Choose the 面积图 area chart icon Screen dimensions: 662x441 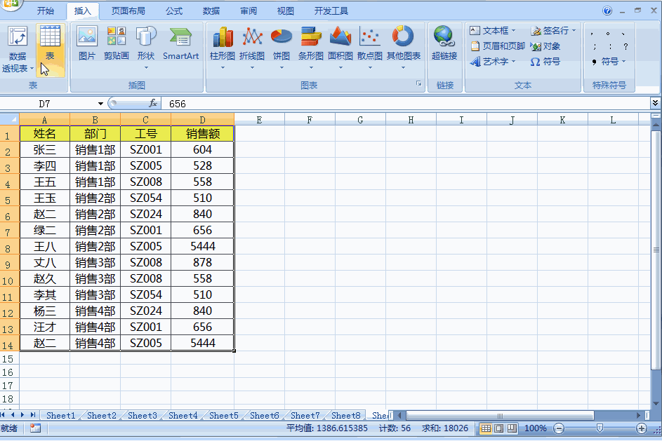pyautogui.click(x=340, y=37)
